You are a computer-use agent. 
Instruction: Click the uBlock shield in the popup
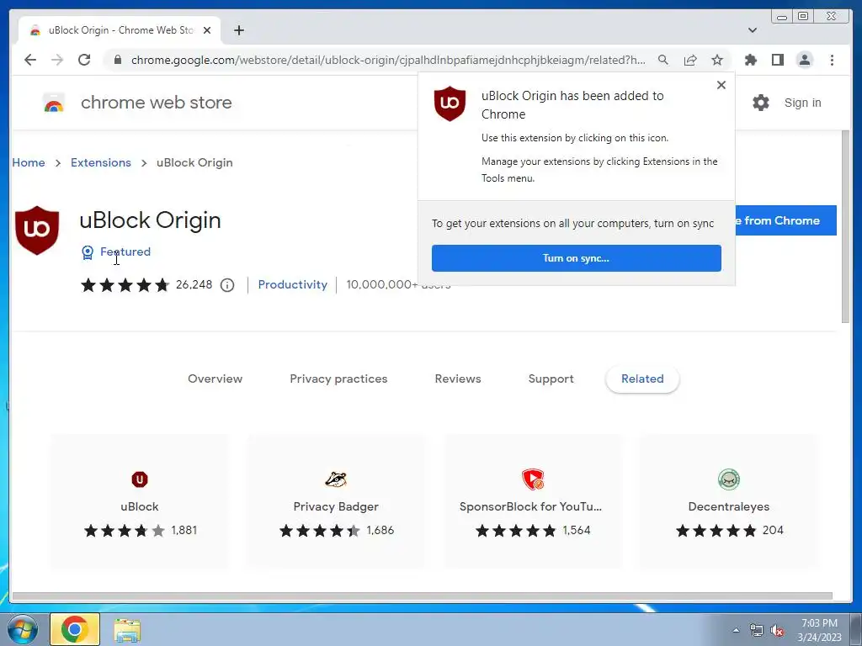point(450,103)
